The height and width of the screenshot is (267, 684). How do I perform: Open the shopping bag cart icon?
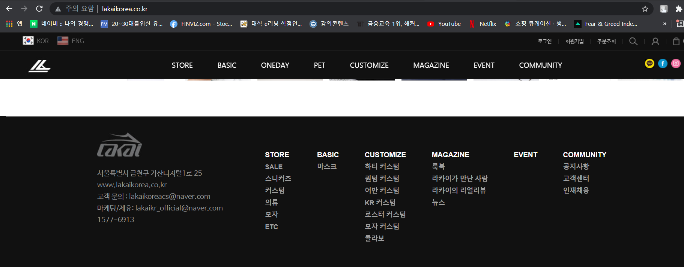(676, 41)
